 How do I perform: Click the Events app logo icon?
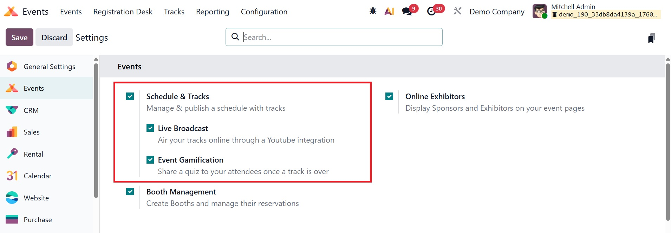tap(11, 12)
